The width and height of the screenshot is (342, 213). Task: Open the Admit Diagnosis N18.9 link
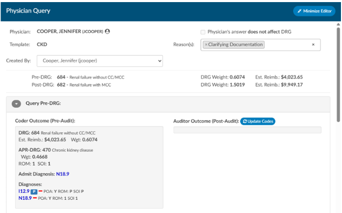pyautogui.click(x=62, y=174)
